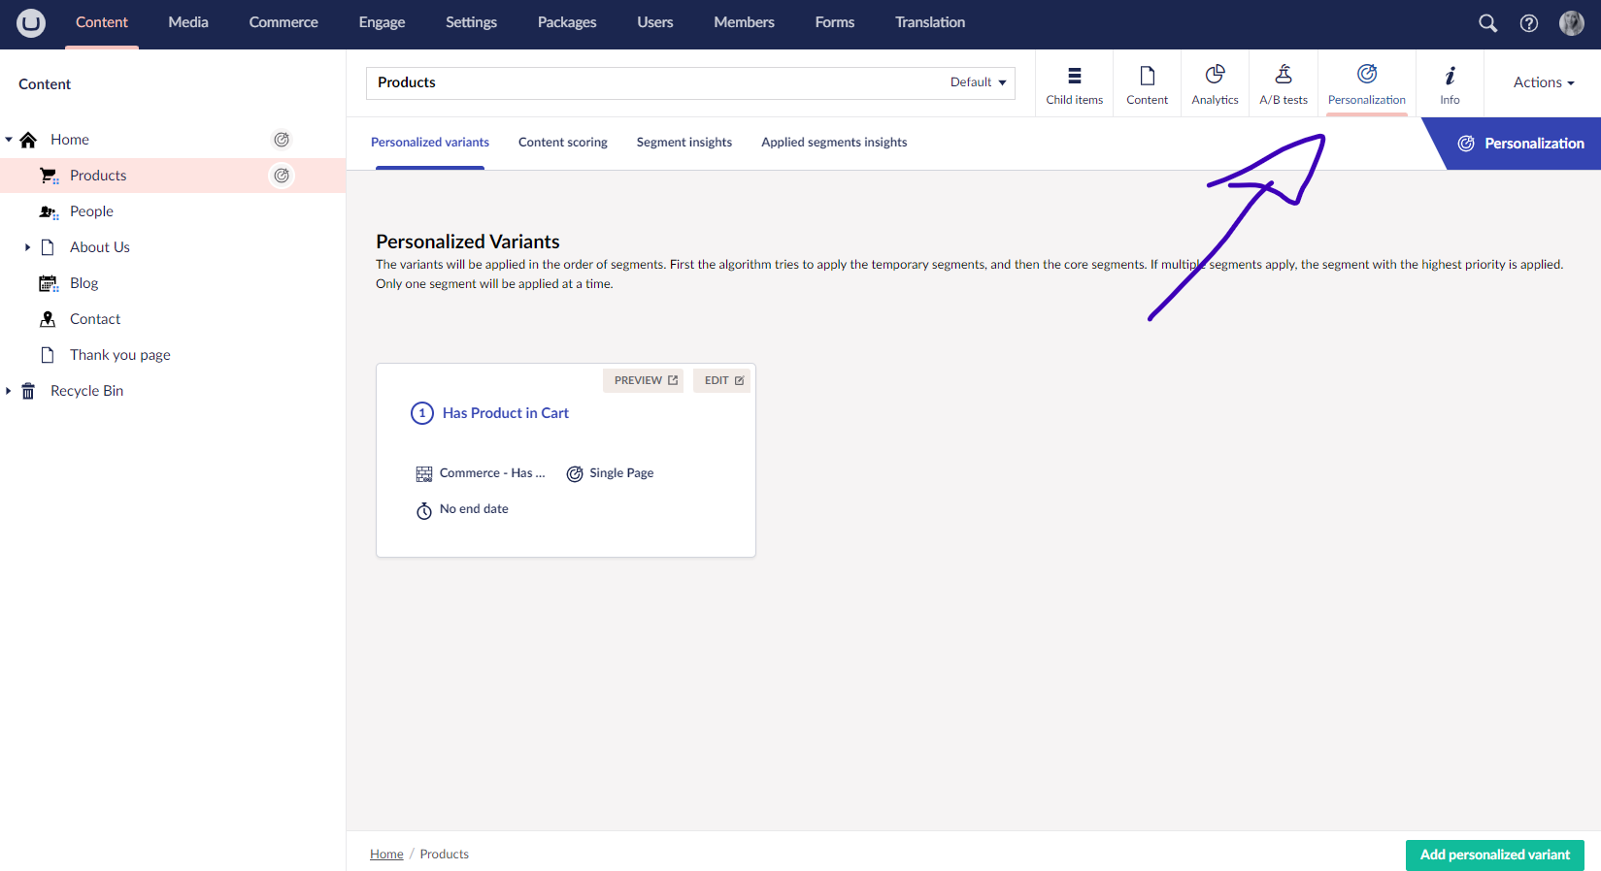Click Add personalized variant button
The image size is (1601, 871).
click(x=1495, y=855)
